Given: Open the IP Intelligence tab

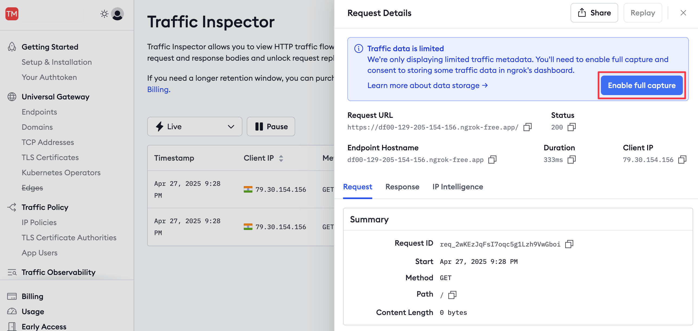Looking at the screenshot, I should (x=457, y=187).
